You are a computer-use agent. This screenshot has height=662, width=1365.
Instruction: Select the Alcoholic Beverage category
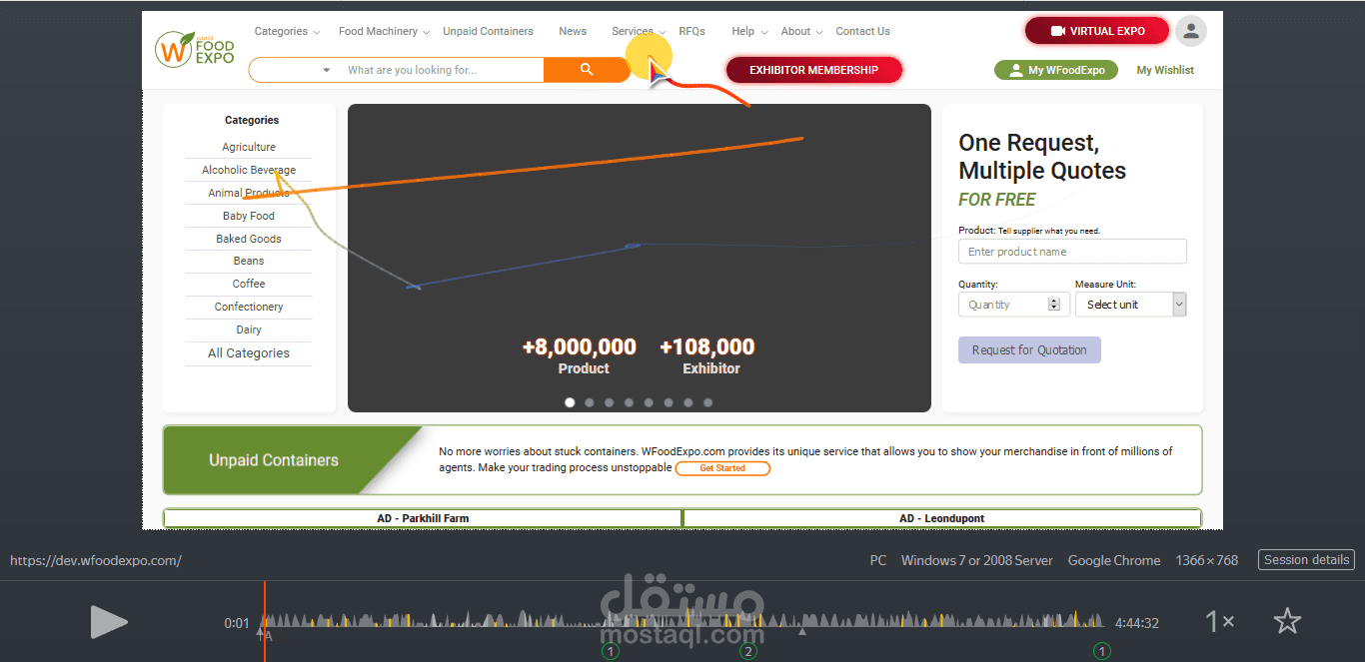(249, 170)
